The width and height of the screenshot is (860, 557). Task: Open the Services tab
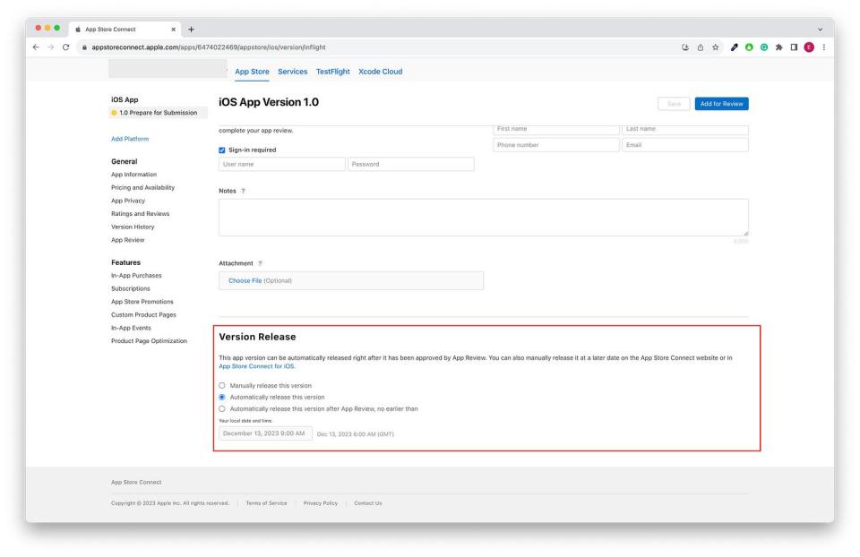[x=292, y=72]
